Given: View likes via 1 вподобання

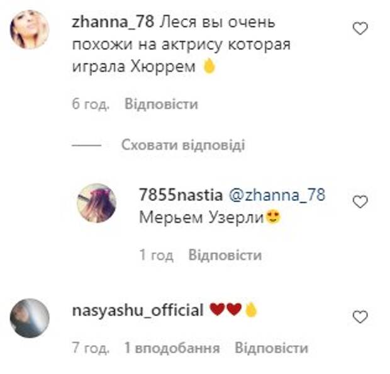Looking at the screenshot, I should (x=172, y=348).
